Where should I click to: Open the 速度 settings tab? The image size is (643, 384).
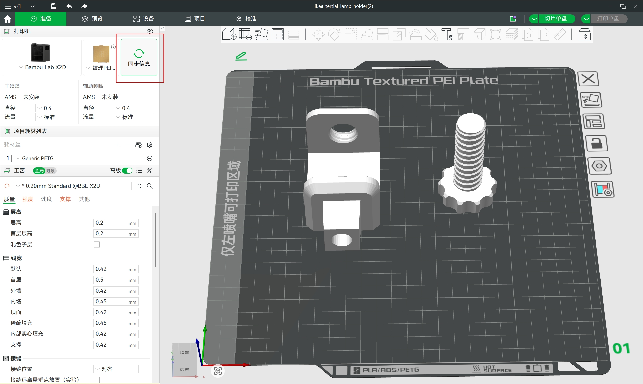coord(47,199)
